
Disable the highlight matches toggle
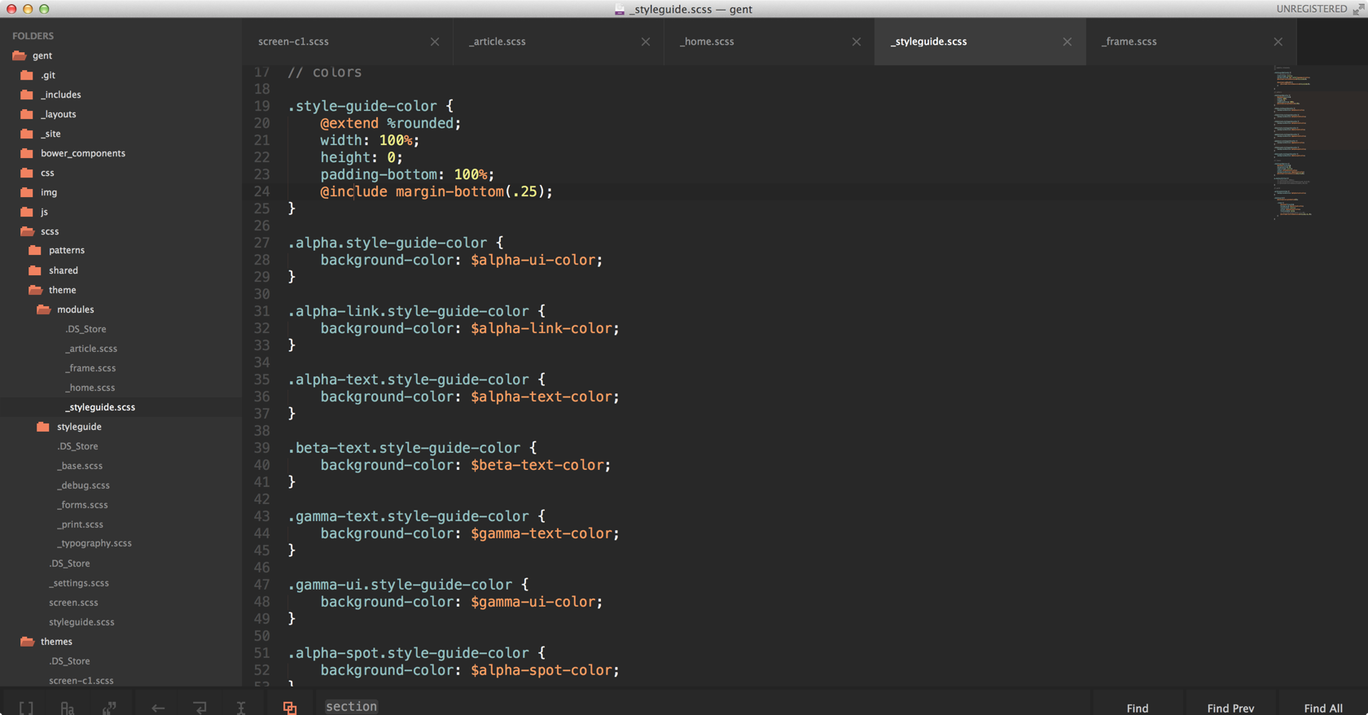coord(290,707)
